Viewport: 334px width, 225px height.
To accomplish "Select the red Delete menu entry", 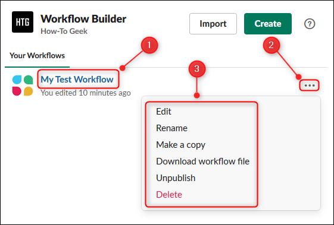I will 169,195.
